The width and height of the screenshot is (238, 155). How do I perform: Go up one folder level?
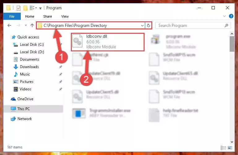point(32,25)
